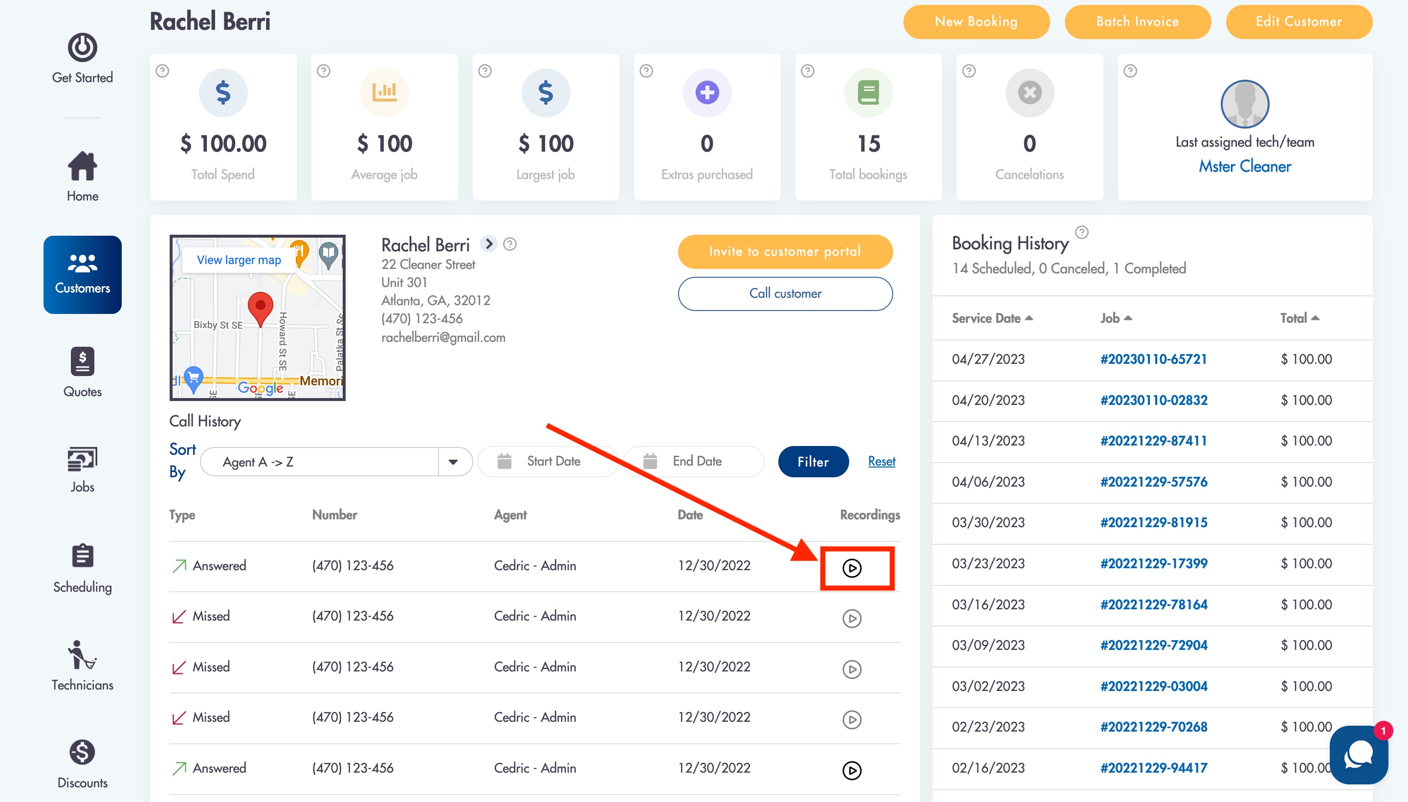Click help icon on Total Spend card
Screen dimensions: 1408x802
coord(162,71)
